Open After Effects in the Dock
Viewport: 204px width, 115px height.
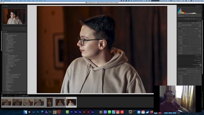80,112
